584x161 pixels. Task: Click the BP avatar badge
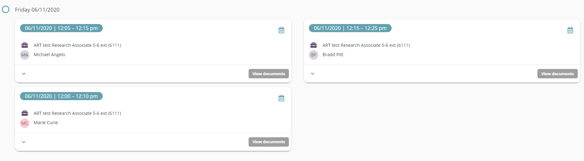coord(314,55)
